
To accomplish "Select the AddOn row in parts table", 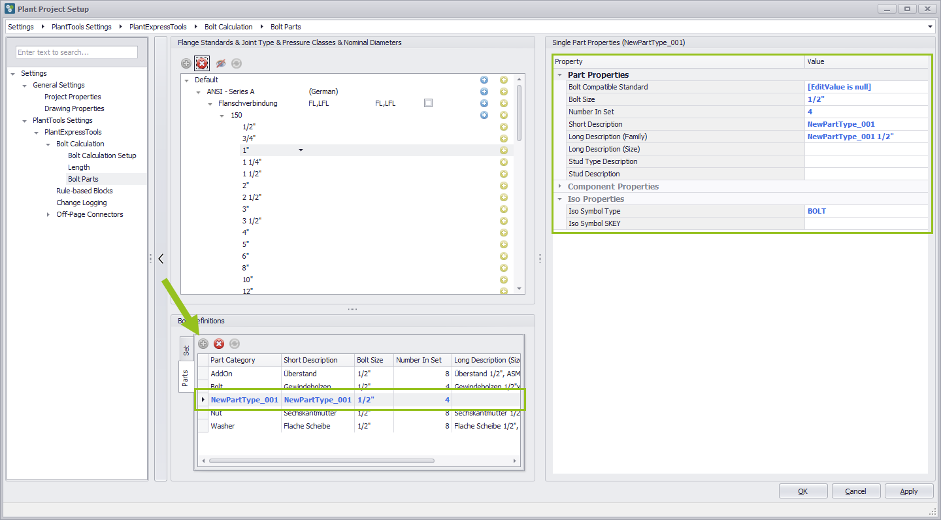I will pyautogui.click(x=359, y=374).
